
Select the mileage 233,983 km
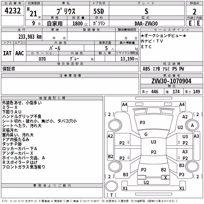tap(30, 37)
